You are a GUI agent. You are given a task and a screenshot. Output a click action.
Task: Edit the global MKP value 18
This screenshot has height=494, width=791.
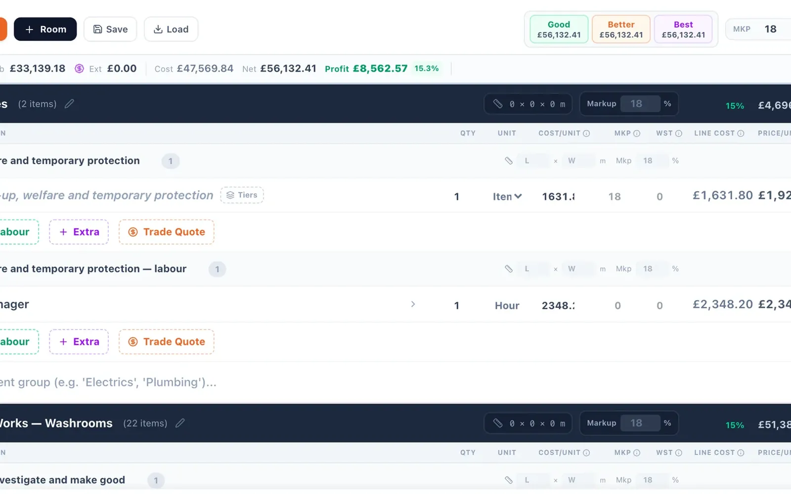(770, 29)
